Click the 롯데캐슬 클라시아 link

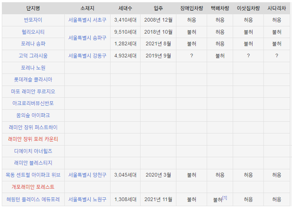33,80
